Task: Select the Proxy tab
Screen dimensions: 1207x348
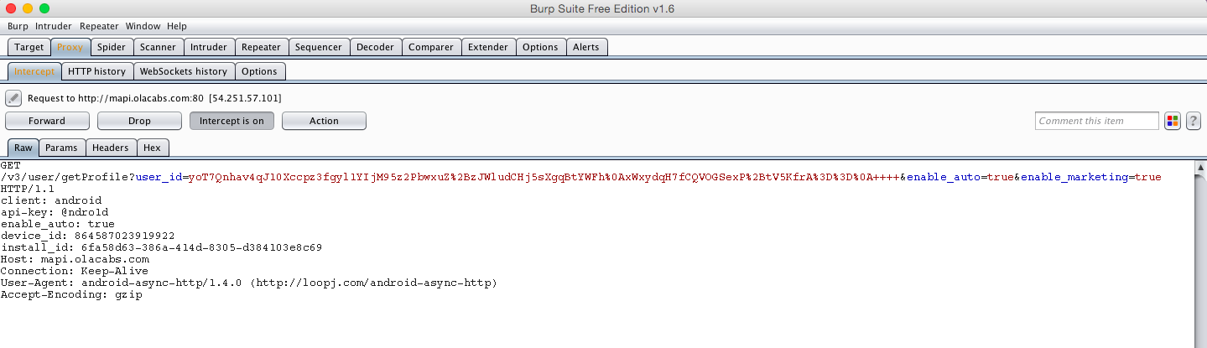Action: [x=70, y=47]
